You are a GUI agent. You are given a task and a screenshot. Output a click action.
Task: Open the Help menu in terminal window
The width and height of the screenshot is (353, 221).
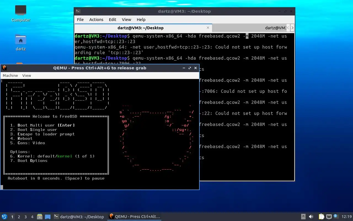(141, 20)
